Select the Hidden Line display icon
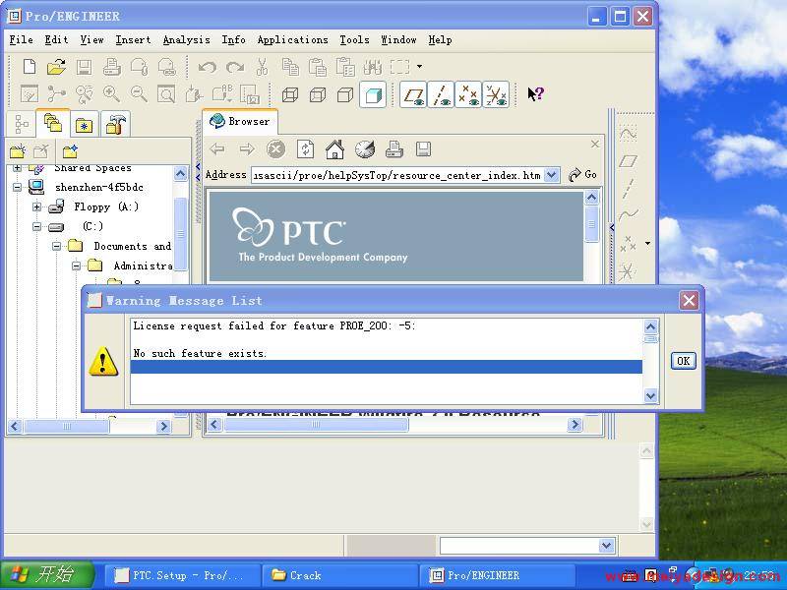Screen dimensions: 787x590 (x=318, y=94)
